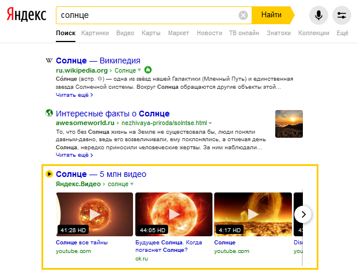The width and height of the screenshot is (357, 272).
Task: Open the "Солнце все тайны" video title
Action: click(x=82, y=243)
